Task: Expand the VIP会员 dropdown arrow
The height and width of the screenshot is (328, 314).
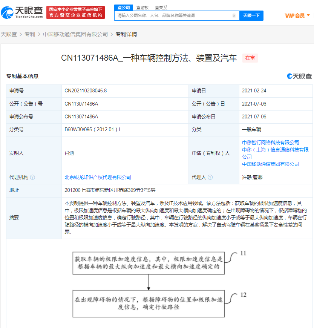Action: pyautogui.click(x=308, y=15)
